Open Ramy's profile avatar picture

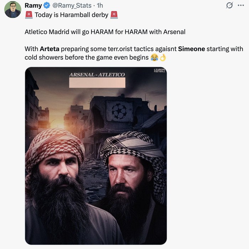(12, 10)
